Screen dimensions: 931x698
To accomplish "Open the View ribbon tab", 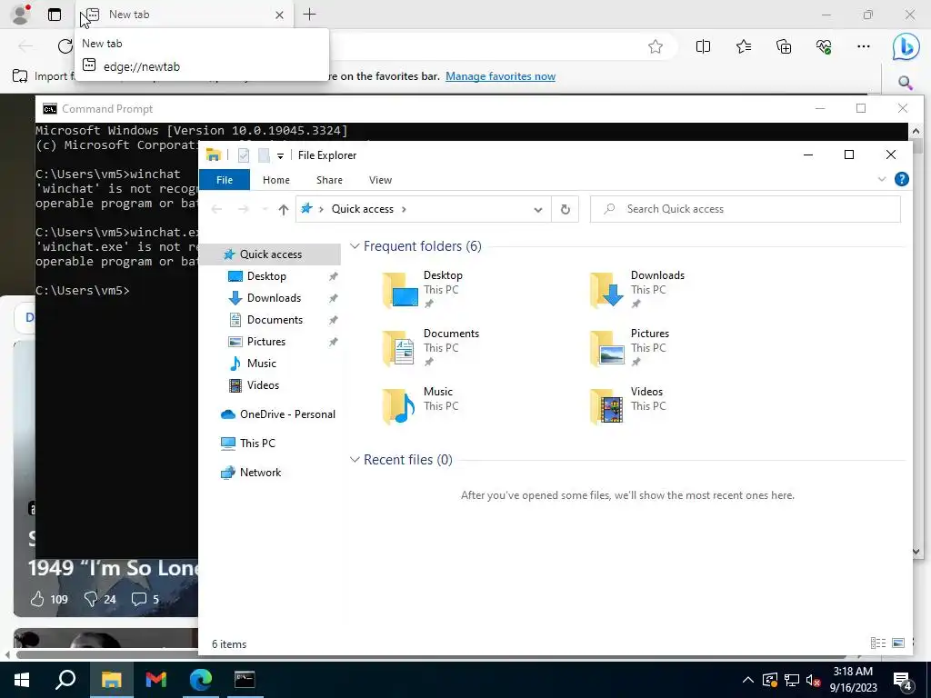I will click(381, 180).
